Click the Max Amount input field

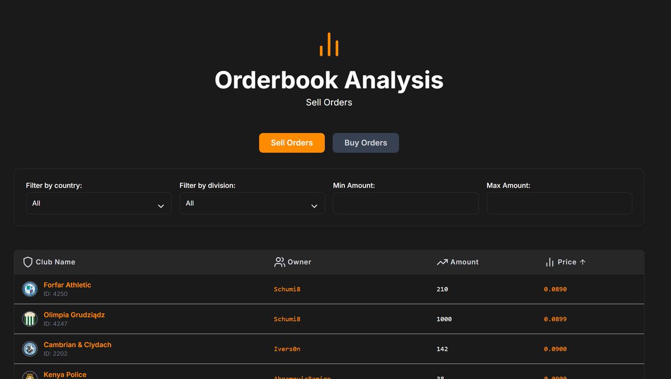click(x=559, y=203)
